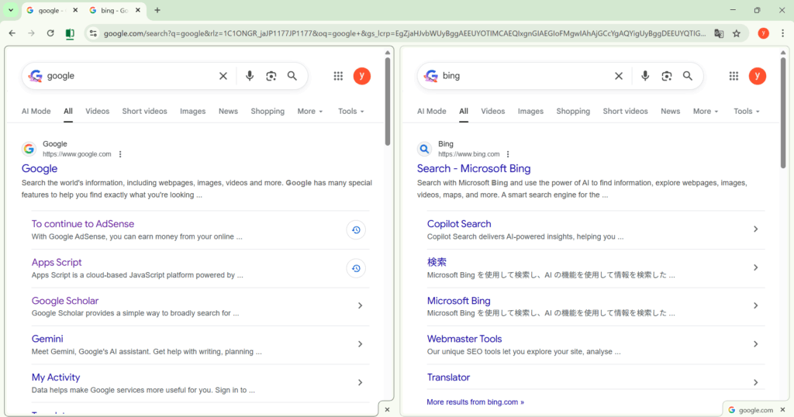Expand Webmaster Tools sitelink chevron
Image resolution: width=794 pixels, height=417 pixels.
coord(755,344)
